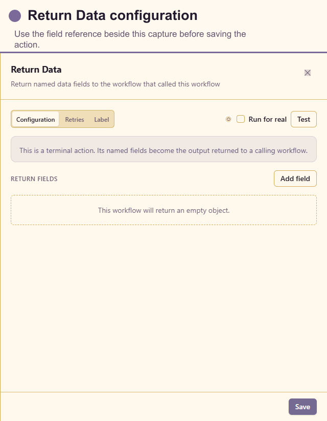Open the Retries tab

tap(75, 120)
